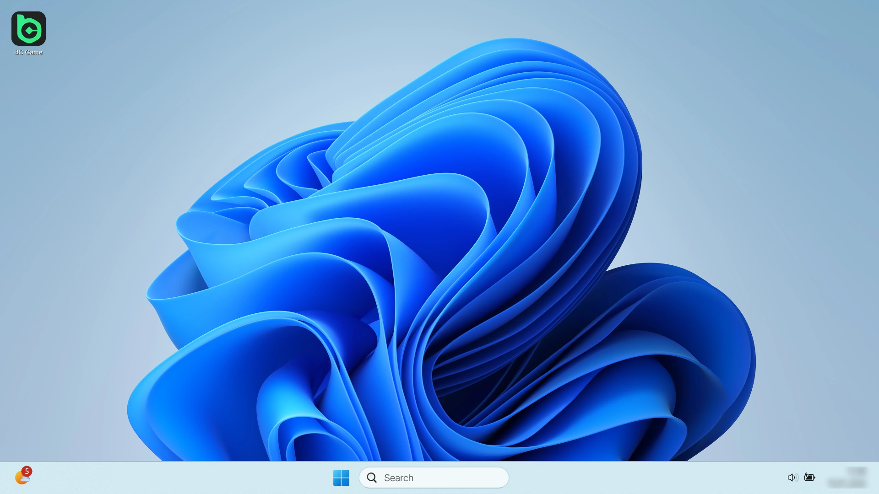Open Windows Search
Image resolution: width=879 pixels, height=494 pixels.
click(x=434, y=478)
